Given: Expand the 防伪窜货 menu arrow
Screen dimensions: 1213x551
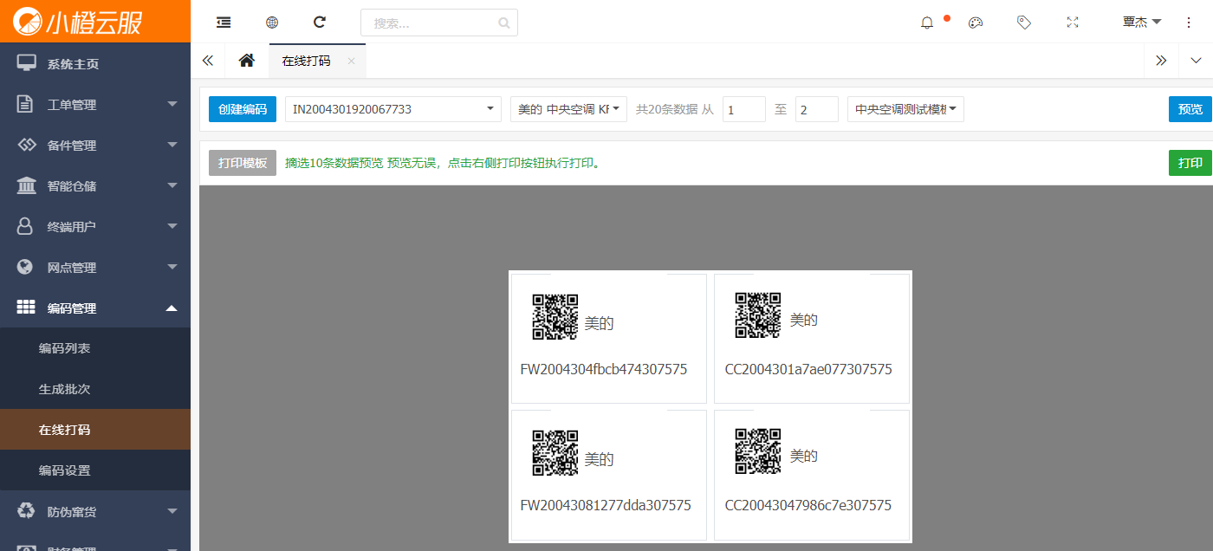Looking at the screenshot, I should pos(172,512).
